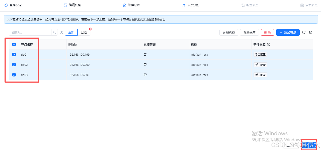The width and height of the screenshot is (321, 150).
Task: Click the /default-rack cell in db01 row
Action: 199,55
